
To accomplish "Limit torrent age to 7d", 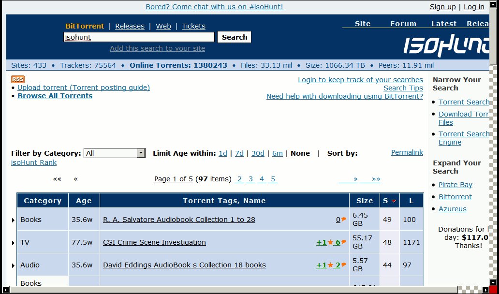I will pyautogui.click(x=239, y=153).
